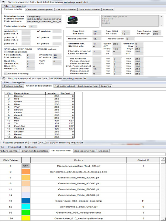
Task: Click the Tilt Range field showing 270
Action: (156, 34)
